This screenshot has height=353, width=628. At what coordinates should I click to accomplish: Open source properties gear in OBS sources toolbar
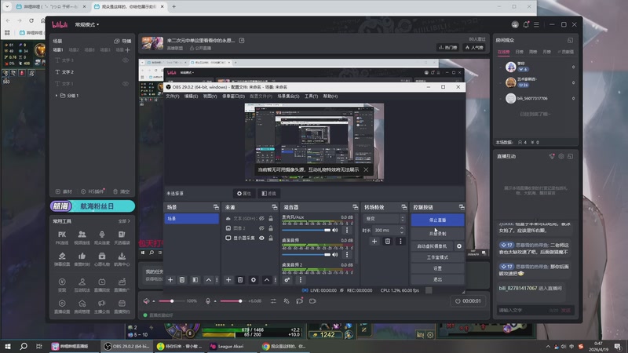pyautogui.click(x=253, y=280)
